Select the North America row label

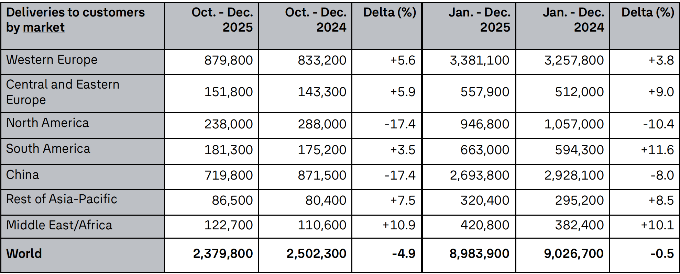(47, 123)
